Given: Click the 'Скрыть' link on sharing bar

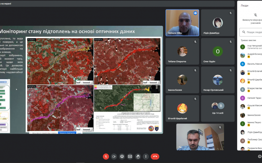Looking at the screenshot, I should point(79,133).
